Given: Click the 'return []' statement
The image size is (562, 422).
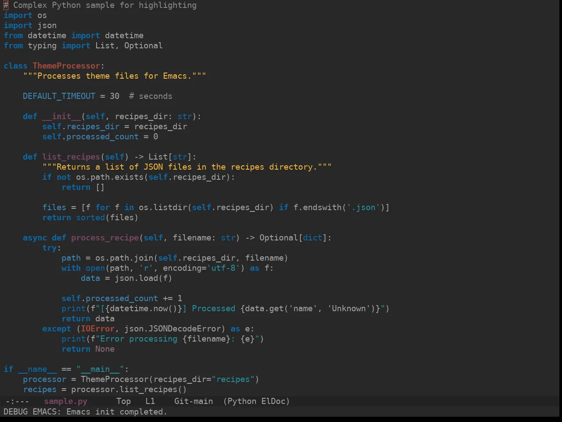Looking at the screenshot, I should [83, 187].
